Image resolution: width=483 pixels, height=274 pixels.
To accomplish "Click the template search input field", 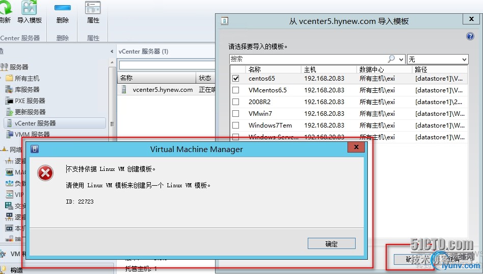I will 309,59.
